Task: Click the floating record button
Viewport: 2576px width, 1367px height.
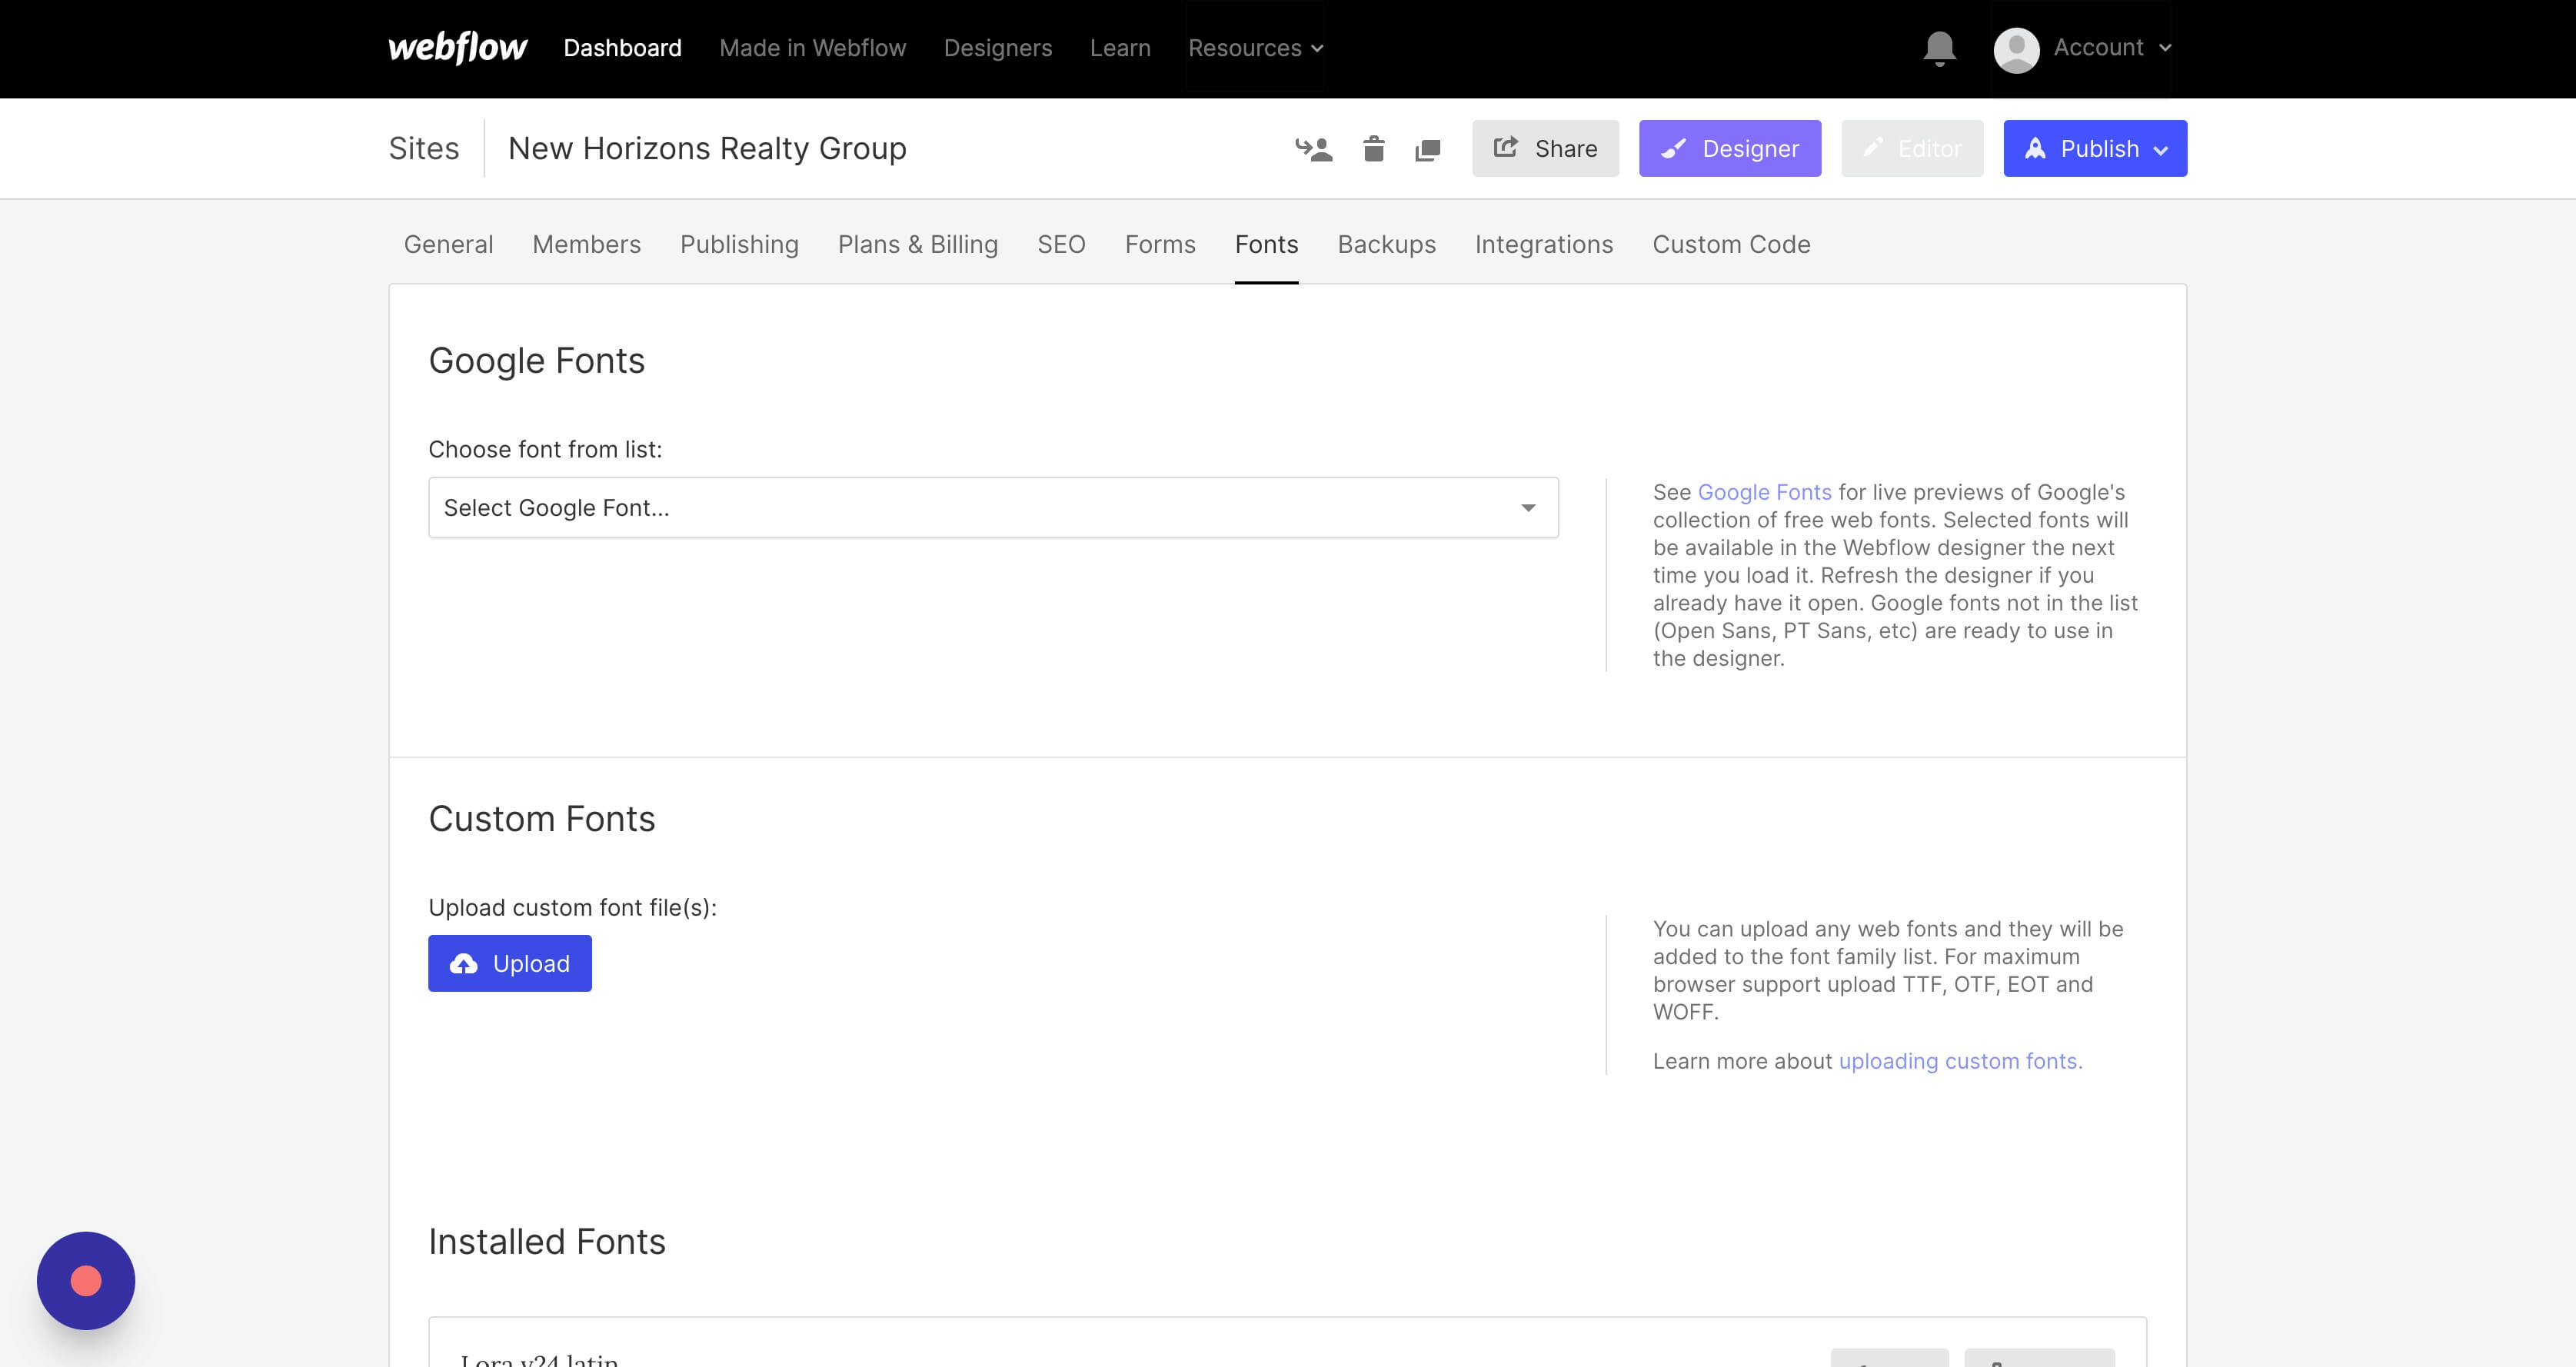Action: pos(86,1280)
